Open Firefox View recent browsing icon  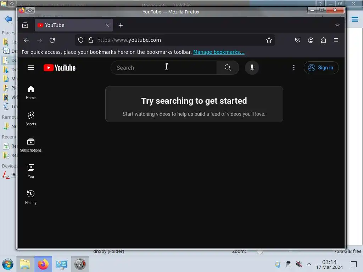25,25
